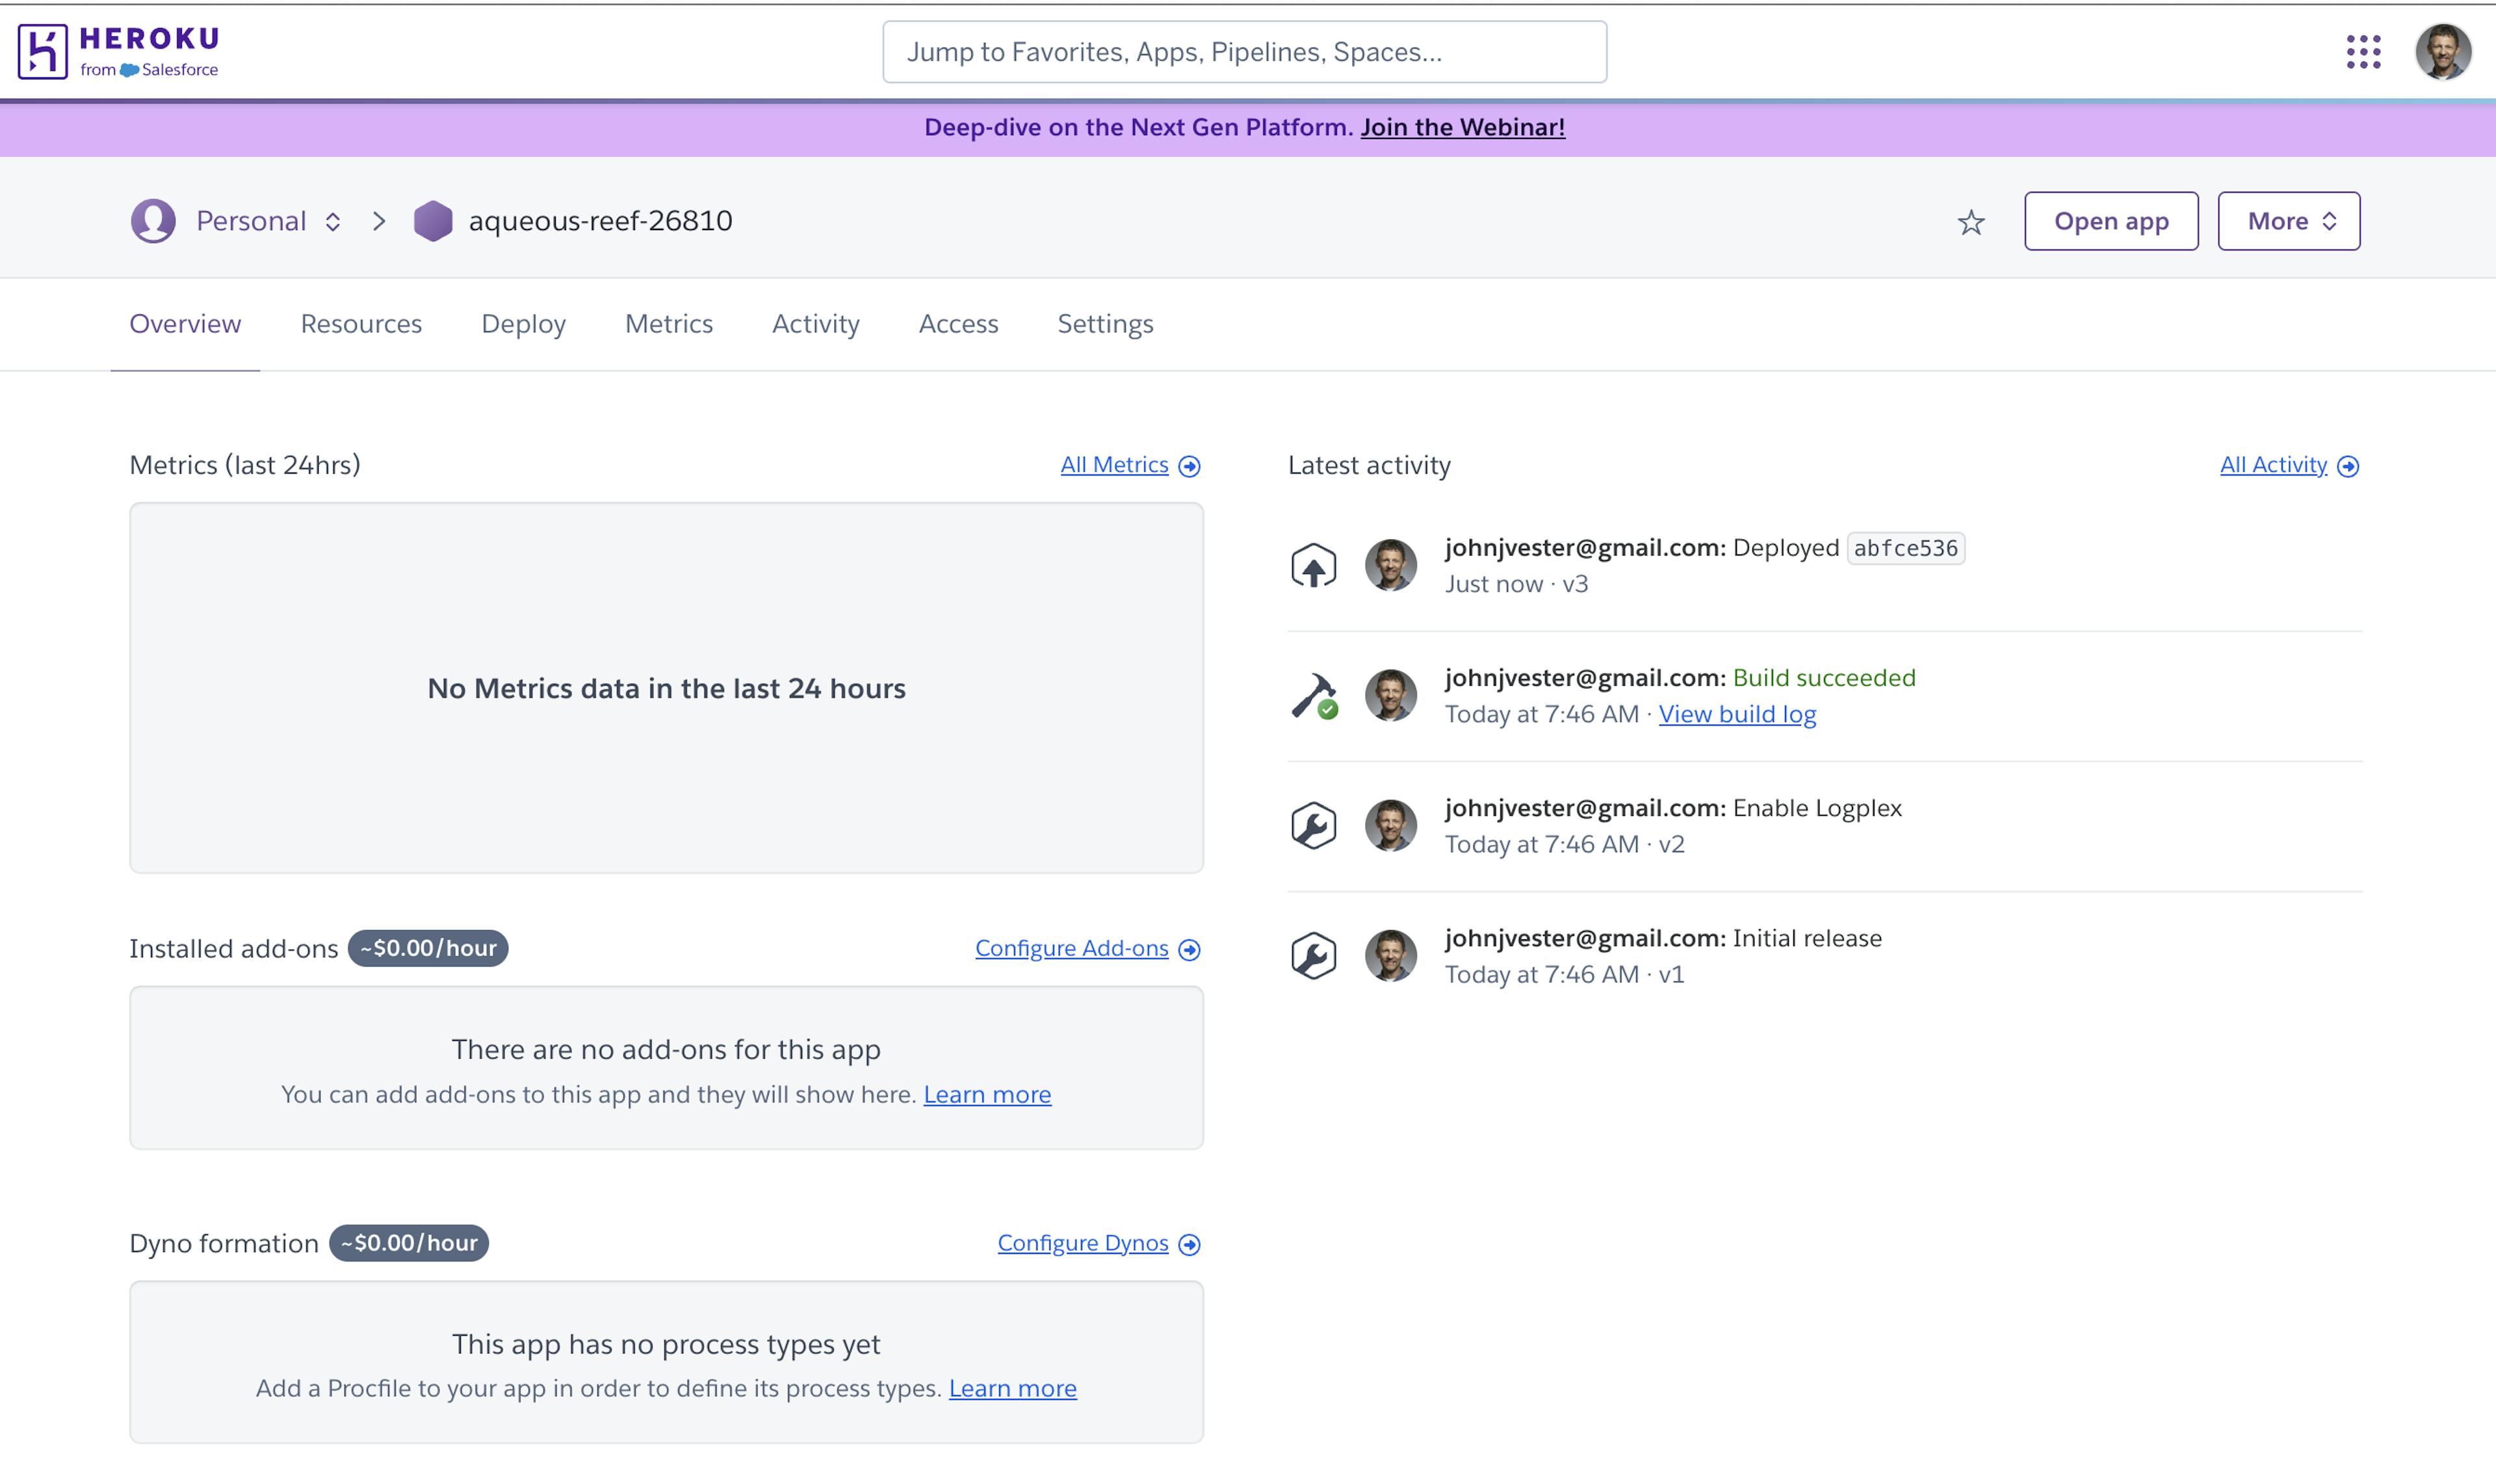Image resolution: width=2496 pixels, height=1484 pixels.
Task: Click the aqueous-reef-26810 app name
Action: point(600,221)
